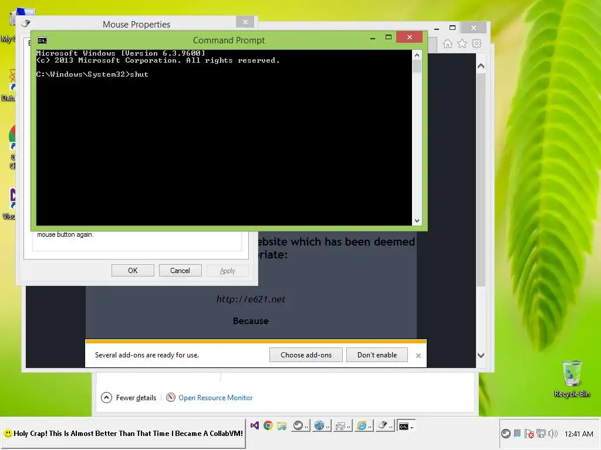Click OK in Mouse Properties
Image resolution: width=601 pixels, height=450 pixels.
point(133,271)
